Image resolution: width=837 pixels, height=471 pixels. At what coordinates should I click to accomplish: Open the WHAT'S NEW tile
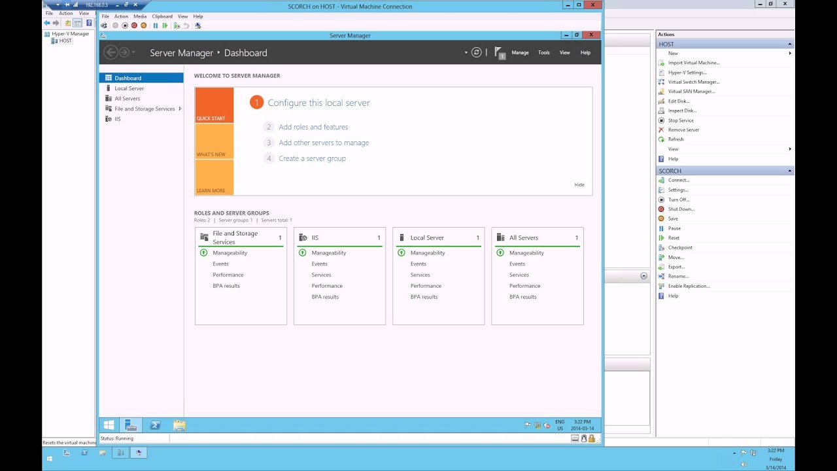pos(214,141)
